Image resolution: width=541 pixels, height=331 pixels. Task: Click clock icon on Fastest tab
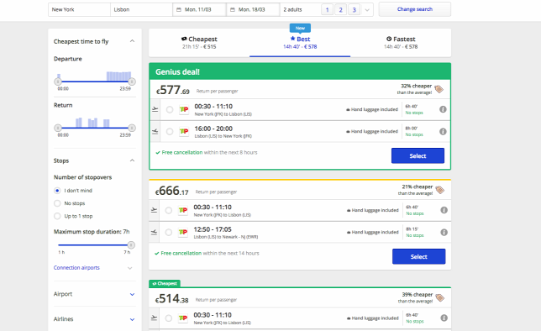click(389, 39)
